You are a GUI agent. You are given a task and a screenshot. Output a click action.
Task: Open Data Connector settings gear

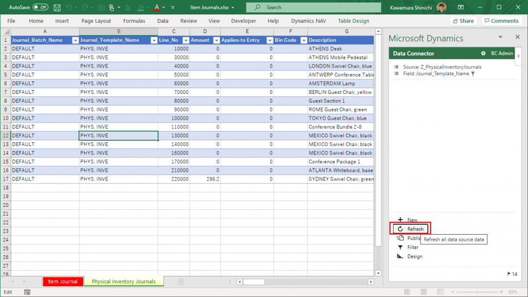click(x=483, y=53)
